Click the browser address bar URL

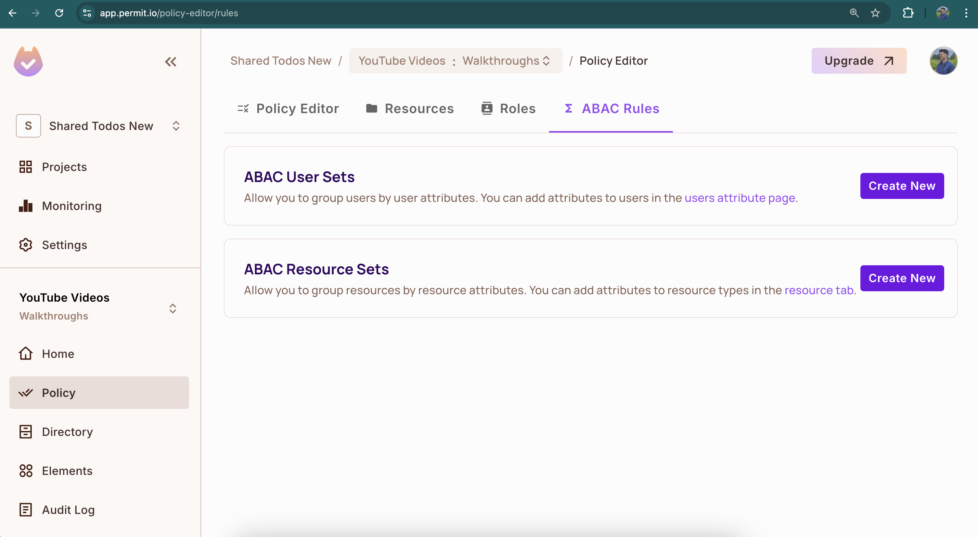point(169,13)
